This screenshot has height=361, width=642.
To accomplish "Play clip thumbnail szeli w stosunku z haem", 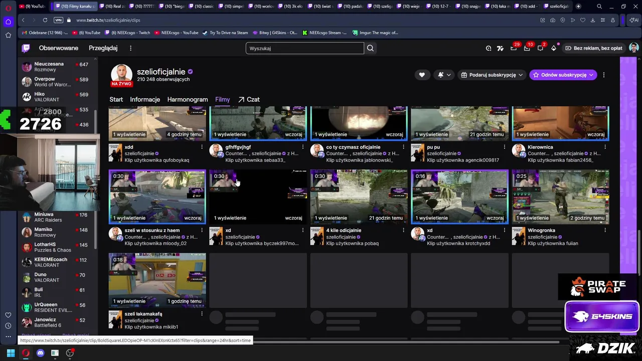I will [157, 197].
